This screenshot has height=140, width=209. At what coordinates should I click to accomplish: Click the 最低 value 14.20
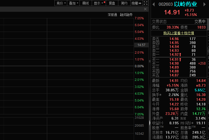point(201,99)
